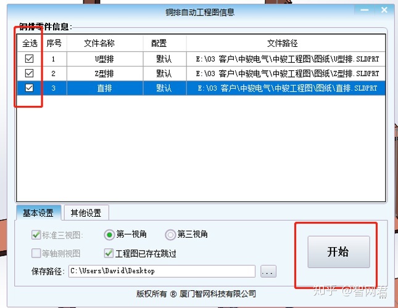Click the path cell ending U型排.SLDPRT

(x=286, y=59)
